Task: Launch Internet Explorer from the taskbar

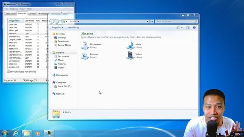Action: point(16,134)
